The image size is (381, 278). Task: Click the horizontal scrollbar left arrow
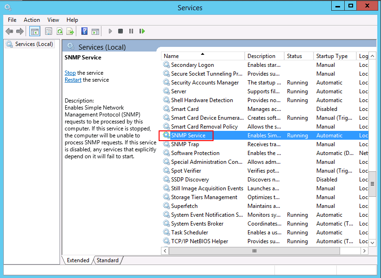pos(165,251)
